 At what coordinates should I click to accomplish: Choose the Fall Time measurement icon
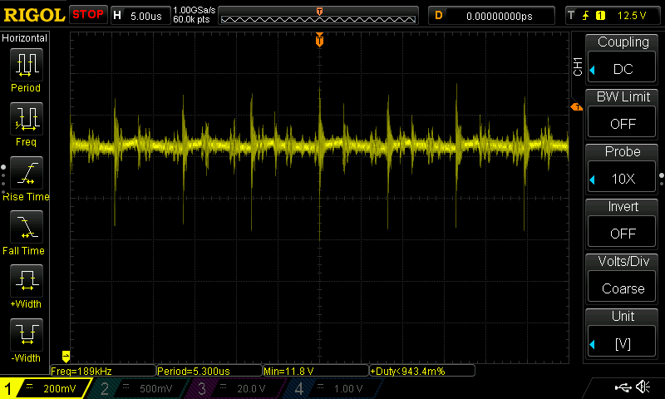(x=26, y=227)
